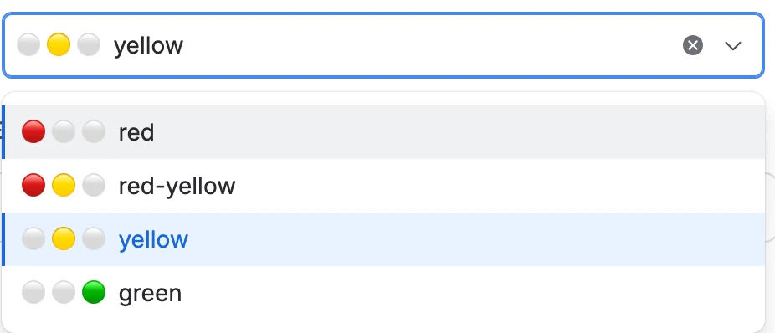Select the red-yellow option
This screenshot has height=333, width=775.
[x=384, y=186]
